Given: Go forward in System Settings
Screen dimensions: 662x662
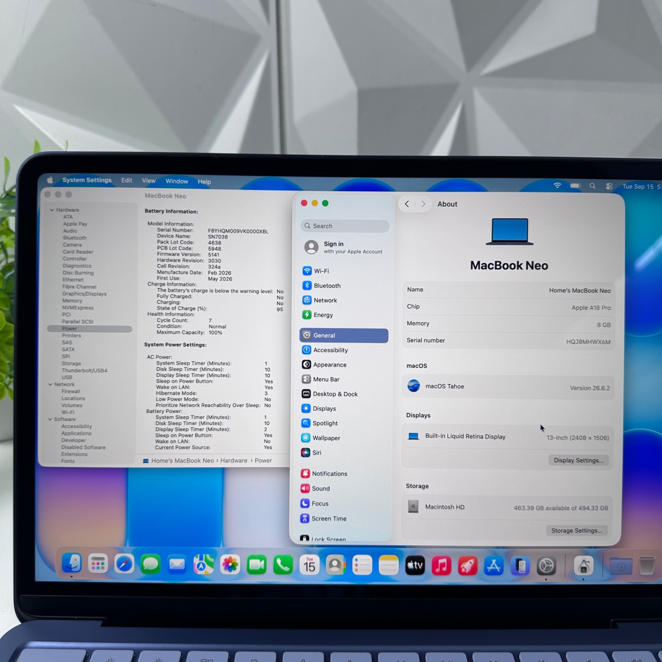Looking at the screenshot, I should click(x=423, y=204).
